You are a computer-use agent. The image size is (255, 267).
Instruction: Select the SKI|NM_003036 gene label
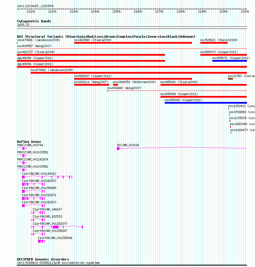pyautogui.click(x=128, y=145)
